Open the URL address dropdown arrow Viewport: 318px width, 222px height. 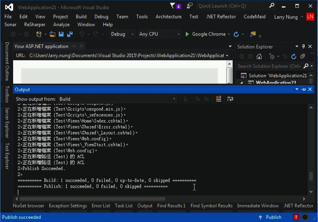point(227,56)
